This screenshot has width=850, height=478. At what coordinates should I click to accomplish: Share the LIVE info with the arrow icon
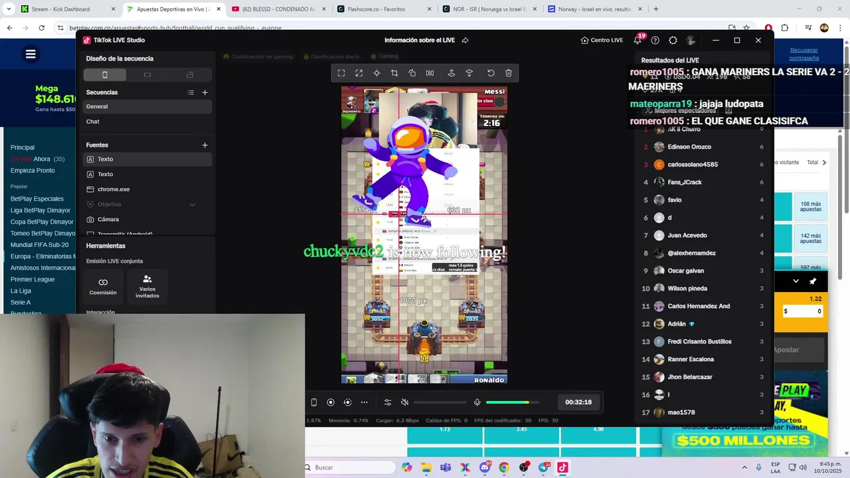click(465, 40)
